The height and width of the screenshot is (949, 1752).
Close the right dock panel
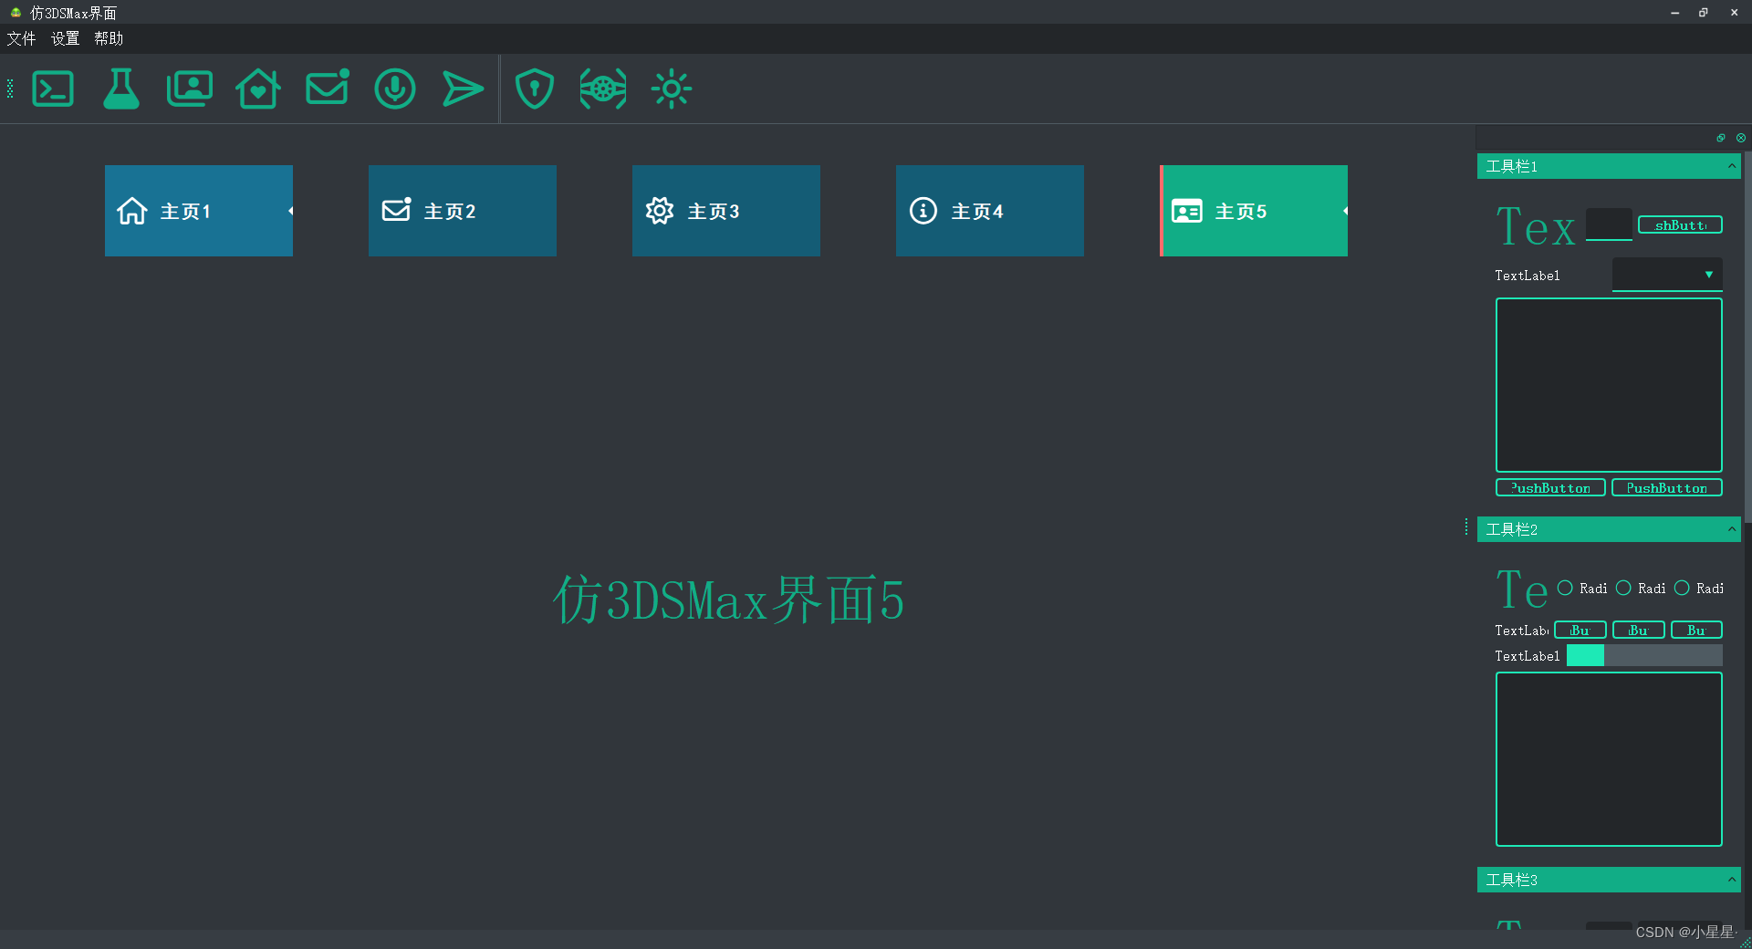1741,138
